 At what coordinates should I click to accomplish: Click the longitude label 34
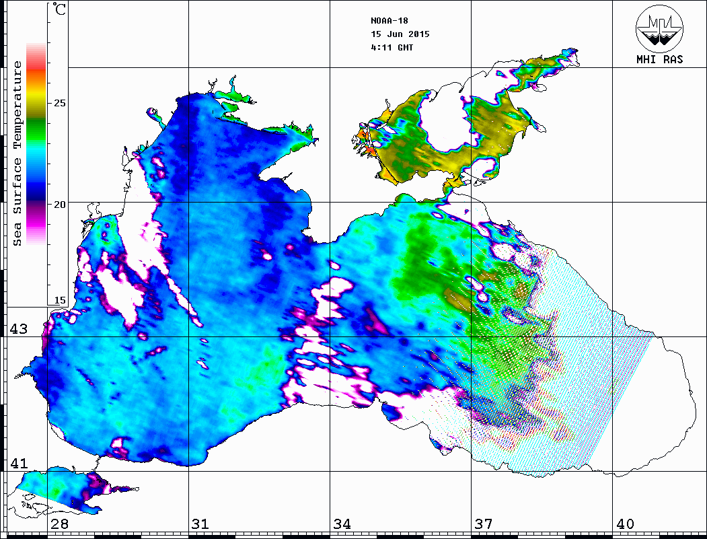(342, 524)
